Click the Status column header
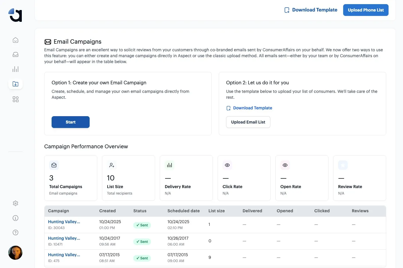Image resolution: width=403 pixels, height=268 pixels. [x=140, y=211]
